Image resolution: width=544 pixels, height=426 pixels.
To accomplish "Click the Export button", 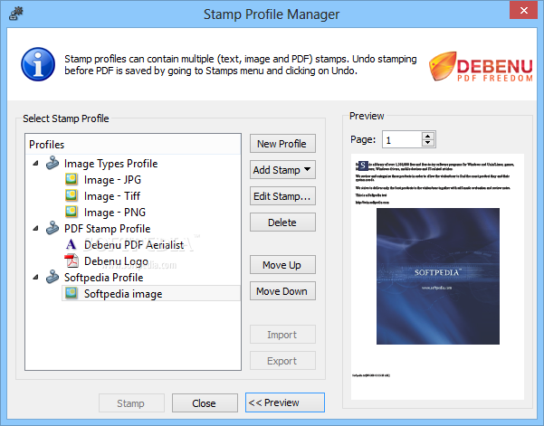I will click(282, 361).
